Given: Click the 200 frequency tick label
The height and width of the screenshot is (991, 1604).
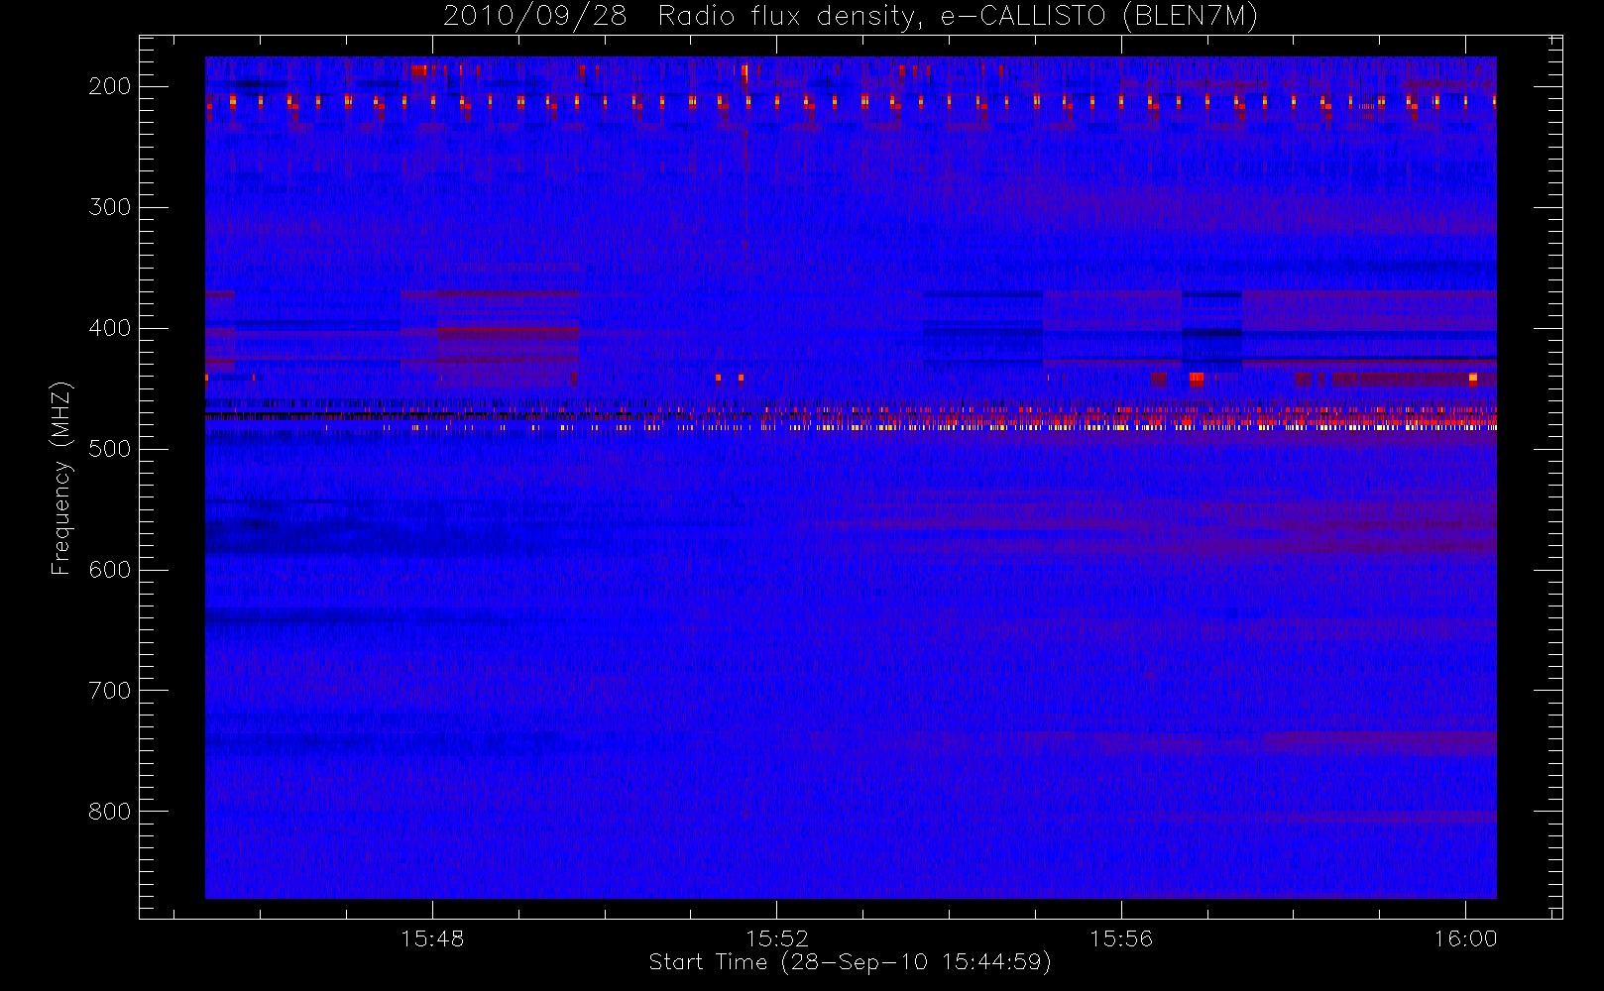Looking at the screenshot, I should click(110, 86).
